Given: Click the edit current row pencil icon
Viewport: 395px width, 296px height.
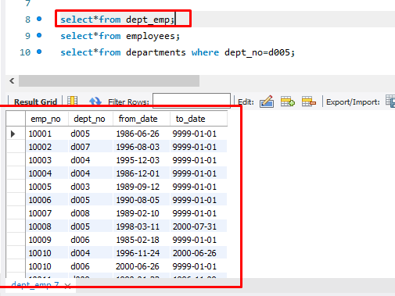Looking at the screenshot, I should pos(267,102).
